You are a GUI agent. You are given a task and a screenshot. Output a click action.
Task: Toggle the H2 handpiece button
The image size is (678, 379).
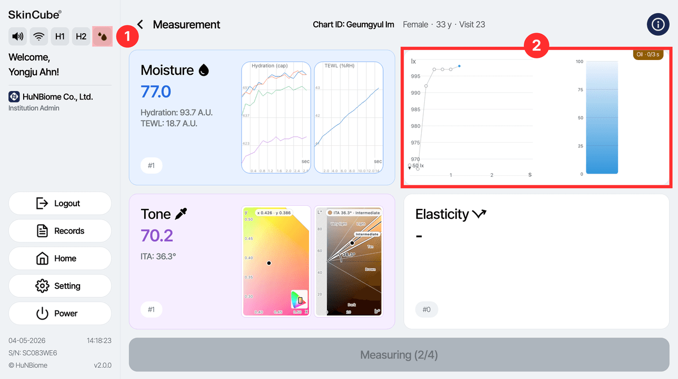[81, 36]
